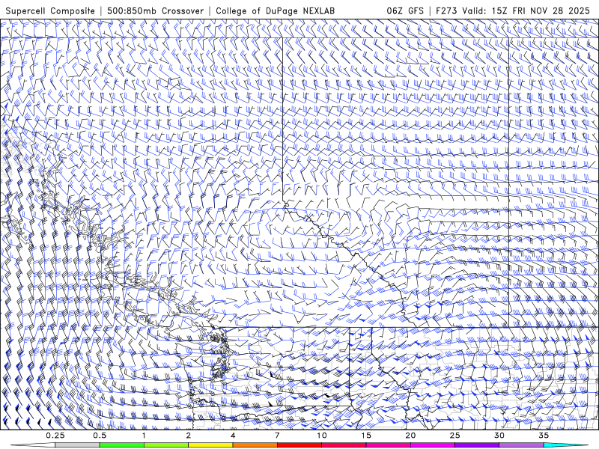
Task: Click the legend value label "0.25"
Action: [x=55, y=436]
